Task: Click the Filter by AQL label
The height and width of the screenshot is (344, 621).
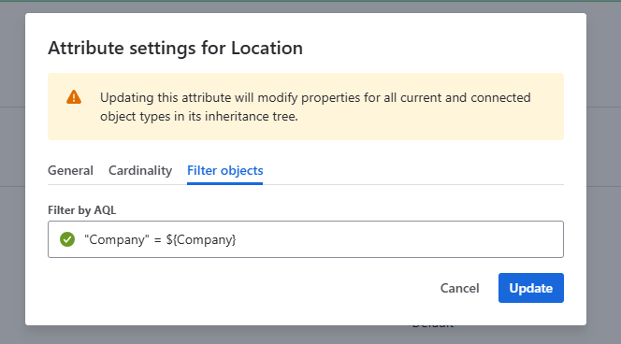Action: (82, 210)
